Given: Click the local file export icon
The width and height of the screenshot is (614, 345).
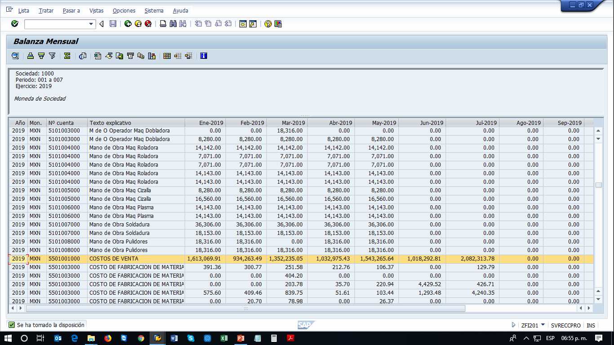Looking at the screenshot, I should 120,56.
